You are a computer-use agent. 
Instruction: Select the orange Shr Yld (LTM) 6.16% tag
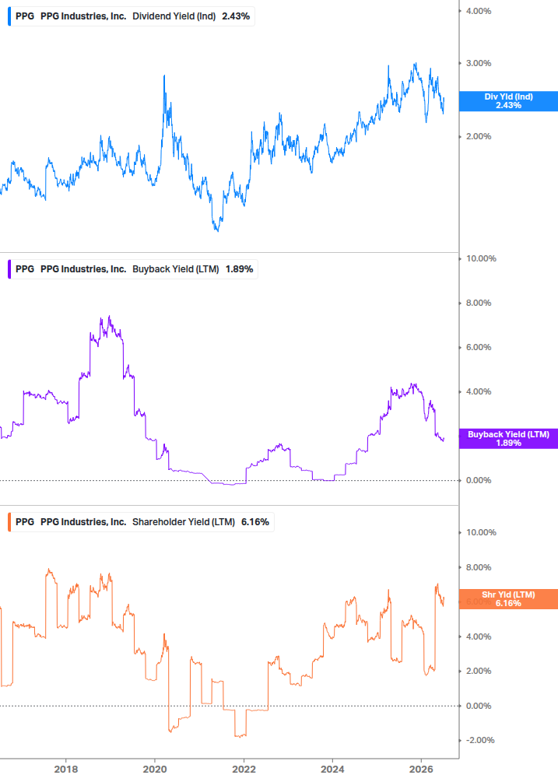point(508,599)
